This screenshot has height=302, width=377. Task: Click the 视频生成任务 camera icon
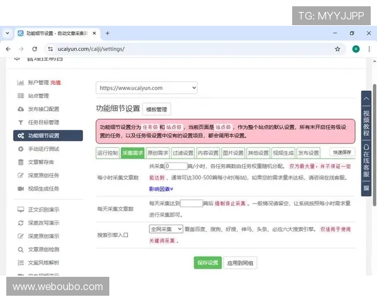tap(21, 189)
